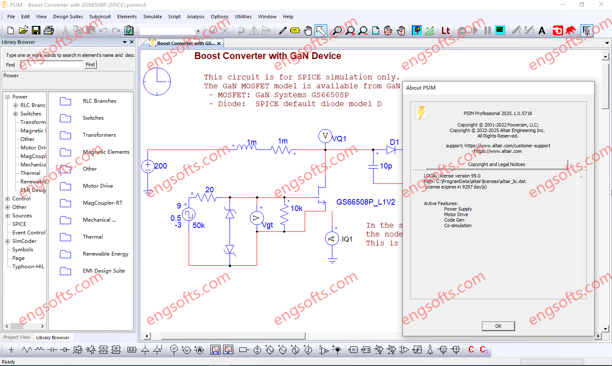Viewport: 612px width, 366px height.
Task: Expand the RLC Branches tree node
Action: 15,105
